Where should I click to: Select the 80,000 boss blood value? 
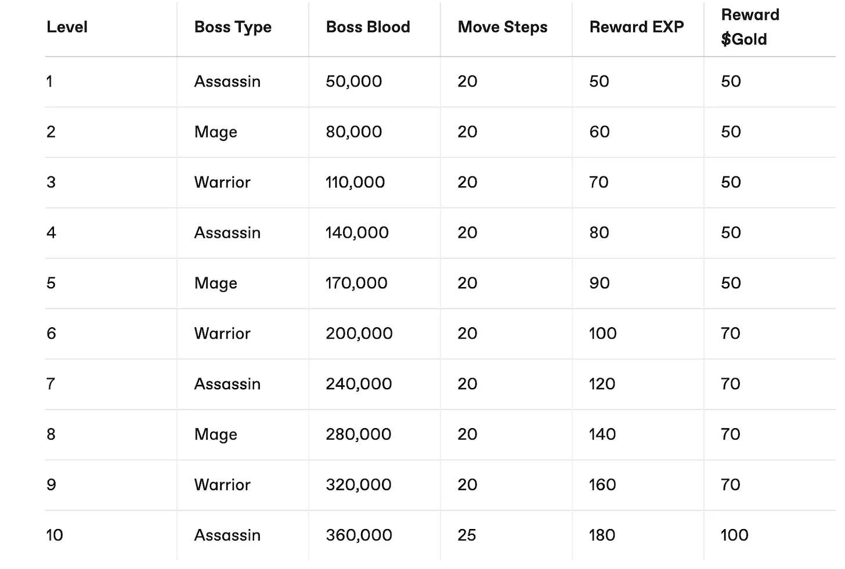(x=354, y=132)
